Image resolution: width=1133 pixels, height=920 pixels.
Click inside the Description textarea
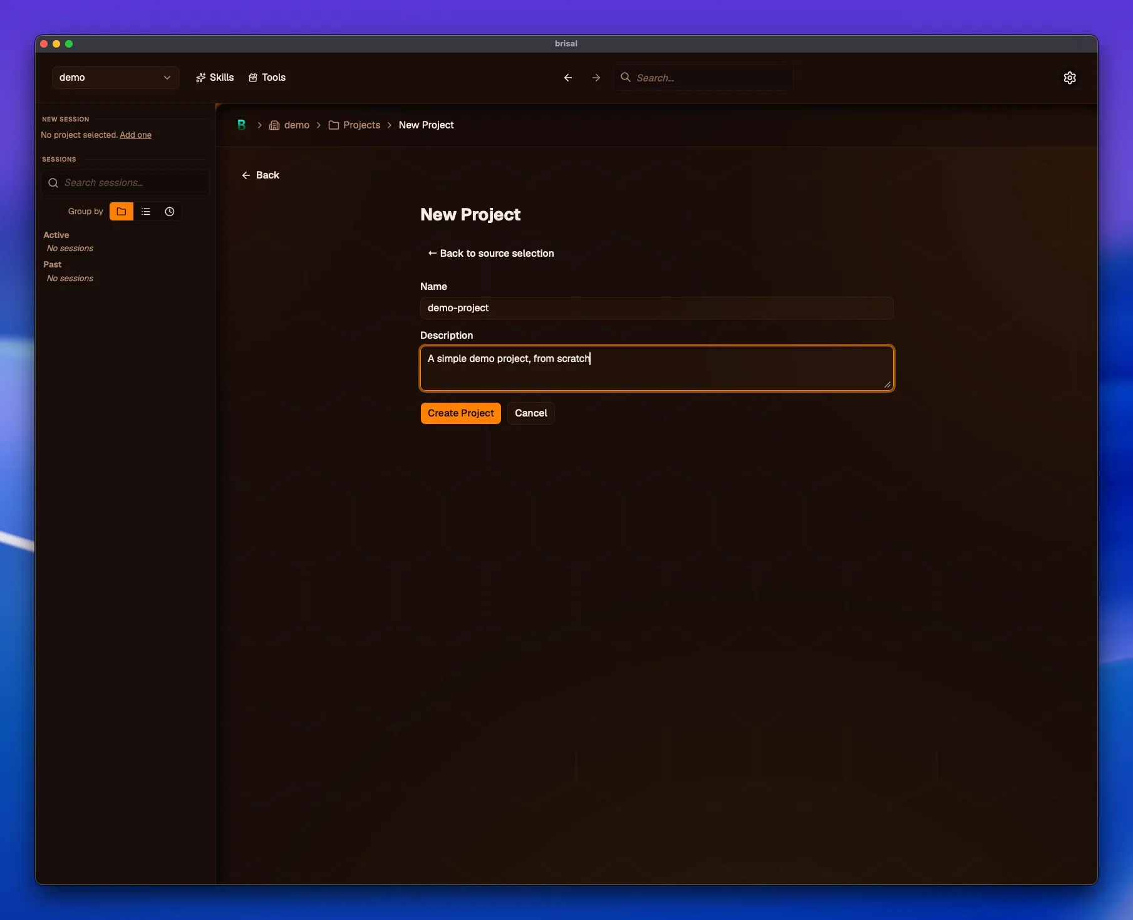(x=656, y=368)
